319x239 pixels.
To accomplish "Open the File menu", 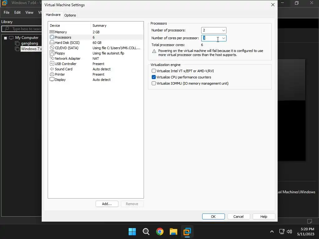I will click(7, 12).
